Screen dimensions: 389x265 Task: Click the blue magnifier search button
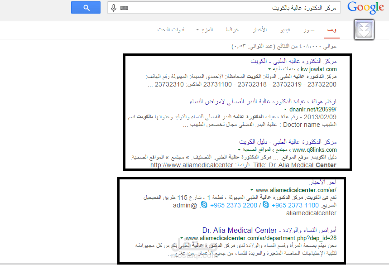(86, 7)
